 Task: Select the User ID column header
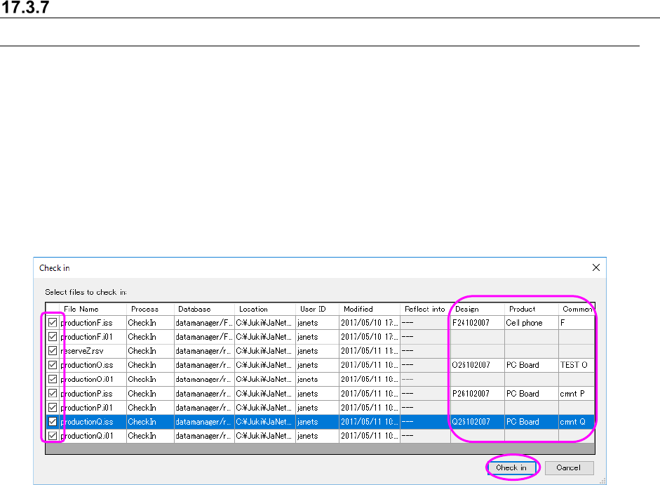click(x=312, y=309)
